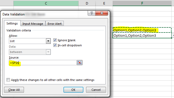Screen dimensions: 174x98
Task: Switch to the Input Message tab
Action: click(33, 24)
